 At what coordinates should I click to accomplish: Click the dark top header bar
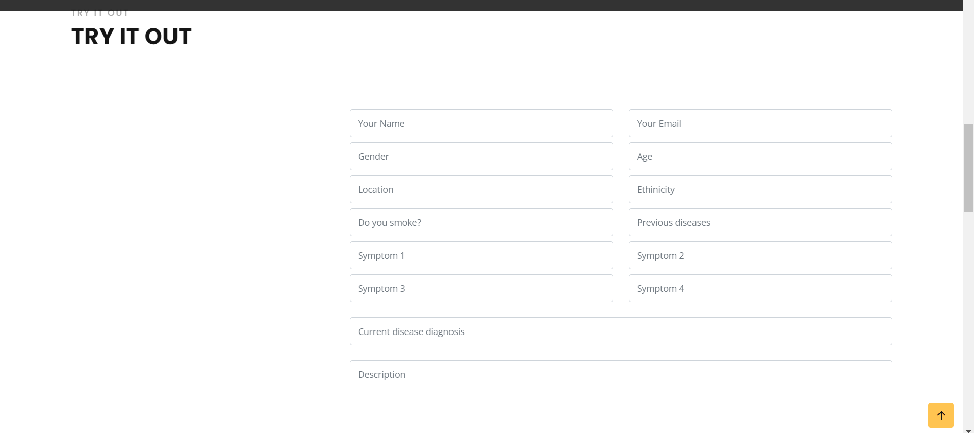(481, 5)
